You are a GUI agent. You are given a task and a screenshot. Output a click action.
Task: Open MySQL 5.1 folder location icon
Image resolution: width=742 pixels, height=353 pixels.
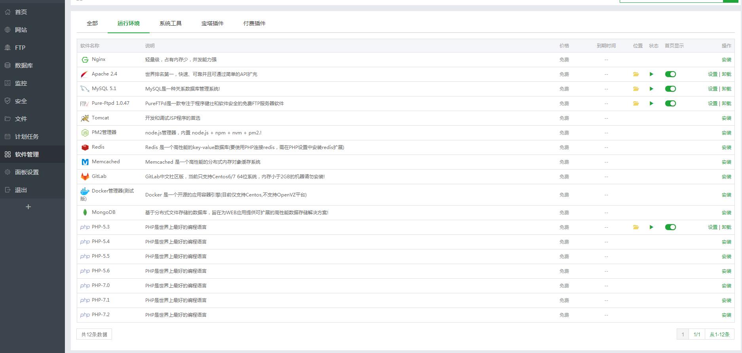coord(636,89)
